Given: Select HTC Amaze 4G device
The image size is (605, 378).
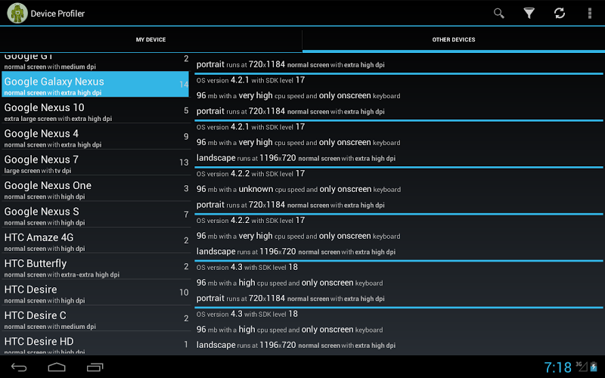Looking at the screenshot, I should point(95,242).
